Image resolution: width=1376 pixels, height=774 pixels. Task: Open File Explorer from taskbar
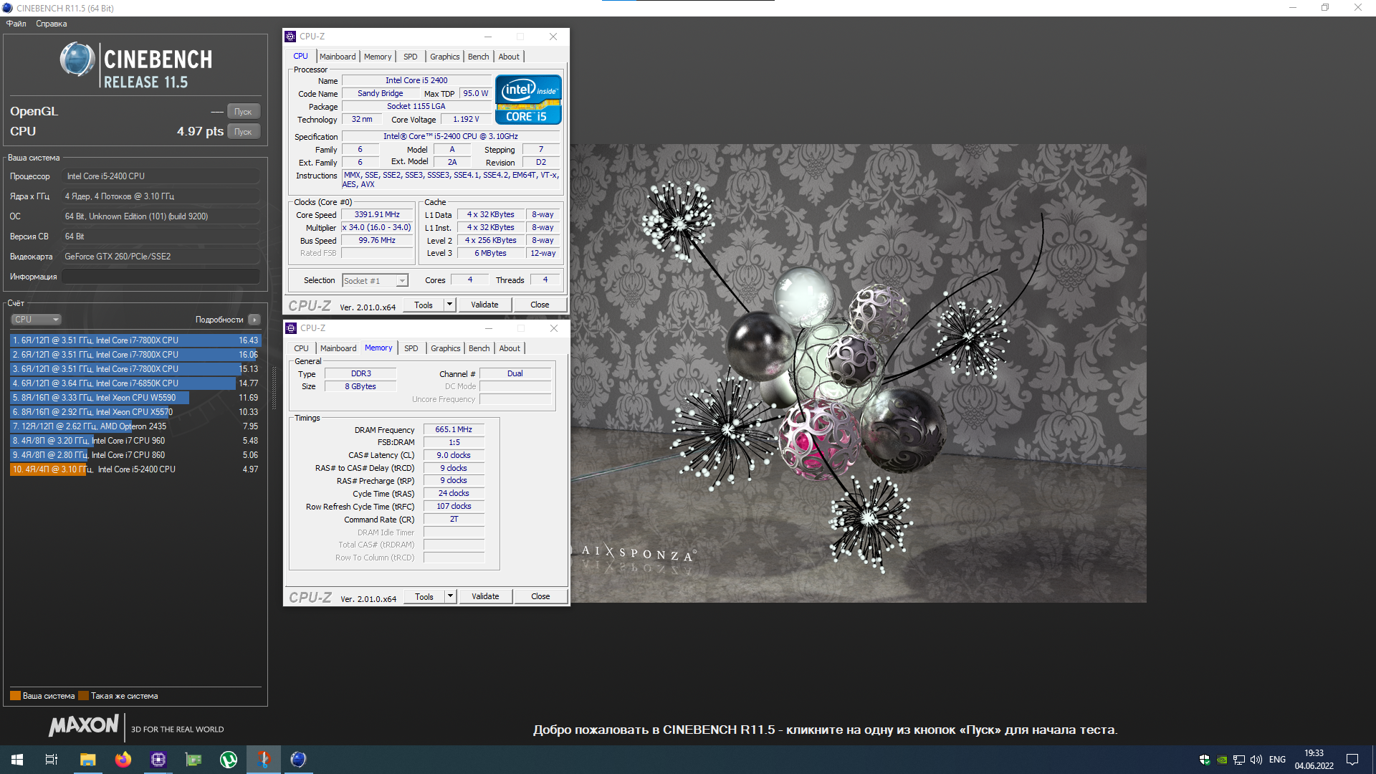(88, 760)
